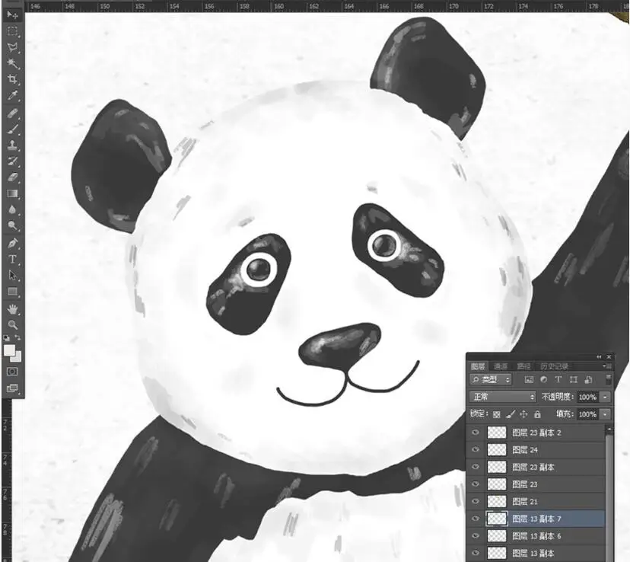Hide layer 图层 23
630x562 pixels.
point(476,484)
